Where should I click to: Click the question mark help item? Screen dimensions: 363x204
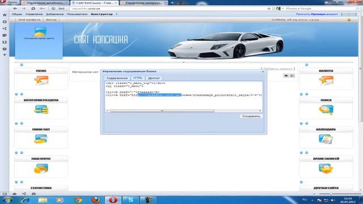[116, 14]
